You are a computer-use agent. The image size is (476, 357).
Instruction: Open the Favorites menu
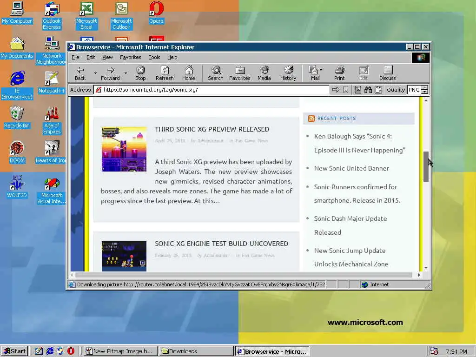coord(130,57)
